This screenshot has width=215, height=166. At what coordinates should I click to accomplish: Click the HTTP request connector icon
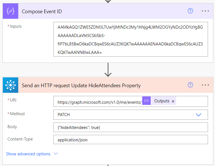[11, 85]
